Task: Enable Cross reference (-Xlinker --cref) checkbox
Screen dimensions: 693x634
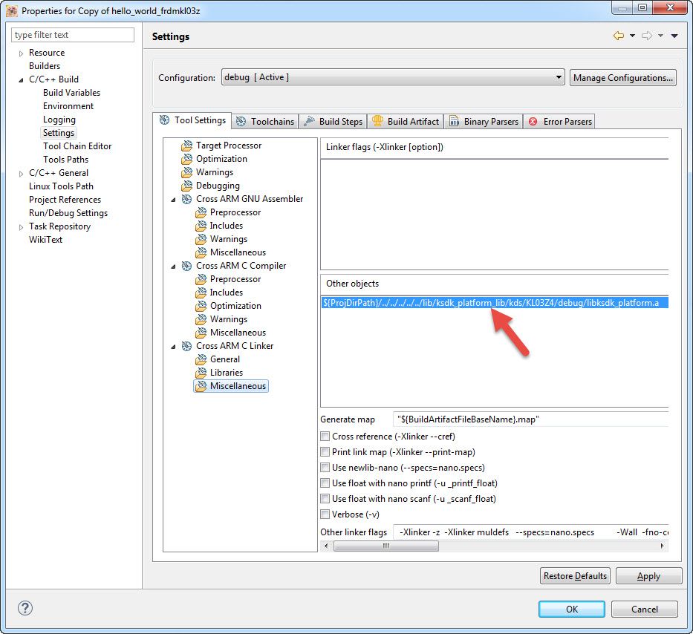Action: click(x=325, y=437)
